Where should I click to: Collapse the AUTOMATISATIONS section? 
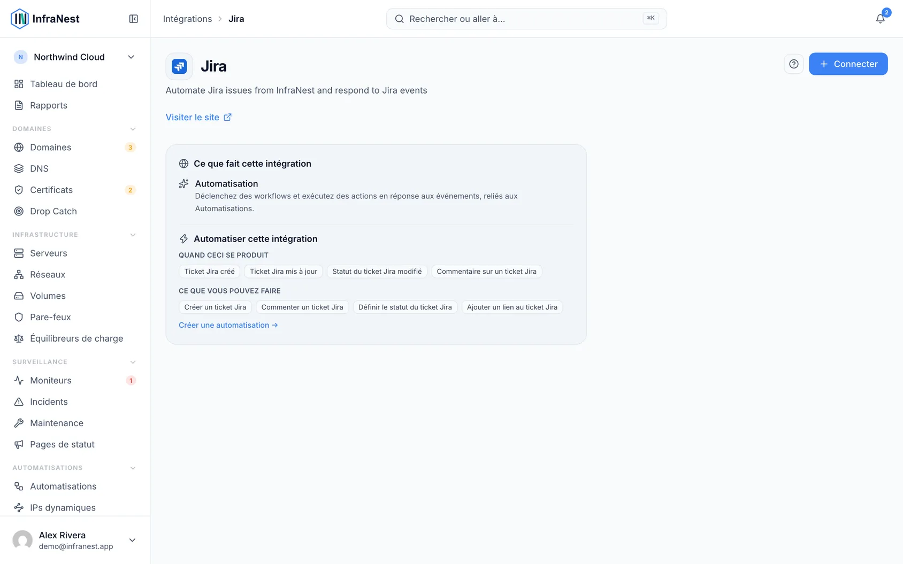click(x=133, y=468)
